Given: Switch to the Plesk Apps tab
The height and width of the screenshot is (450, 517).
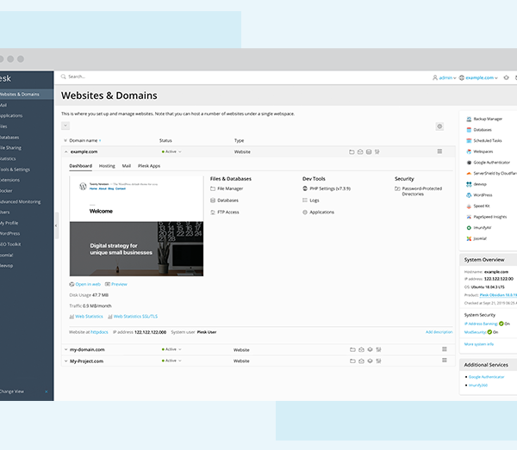Looking at the screenshot, I should coord(148,165).
